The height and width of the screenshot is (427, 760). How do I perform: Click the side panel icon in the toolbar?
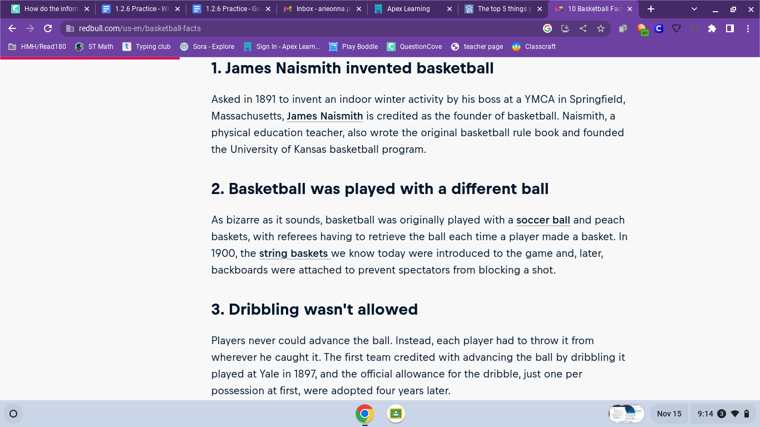pos(730,28)
